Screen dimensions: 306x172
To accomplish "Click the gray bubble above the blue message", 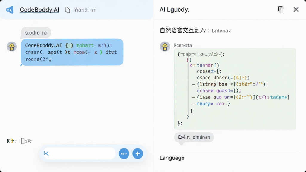I will 36,33.
